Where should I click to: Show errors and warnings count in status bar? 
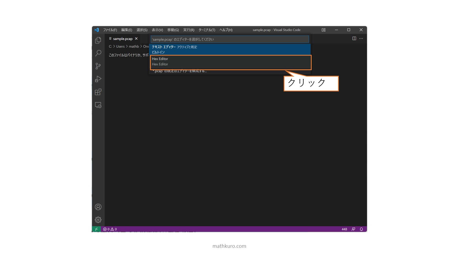[110, 229]
